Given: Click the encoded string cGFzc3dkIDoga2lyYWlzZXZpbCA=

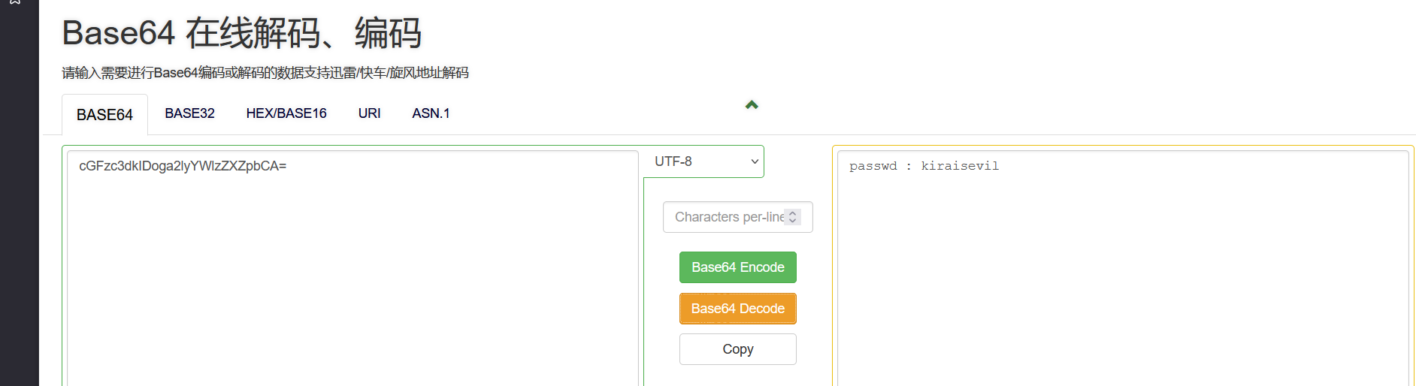Looking at the screenshot, I should [x=183, y=166].
